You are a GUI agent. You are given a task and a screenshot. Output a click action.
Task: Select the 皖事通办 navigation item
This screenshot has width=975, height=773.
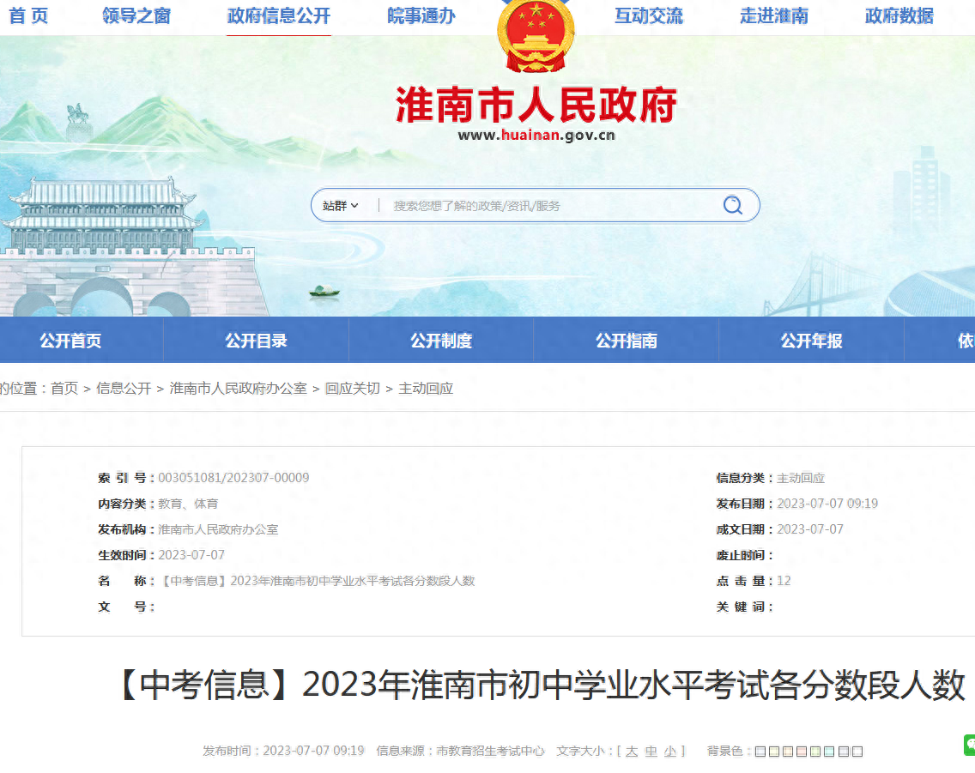click(x=421, y=15)
